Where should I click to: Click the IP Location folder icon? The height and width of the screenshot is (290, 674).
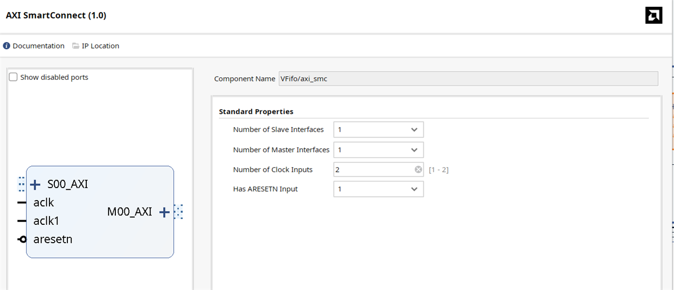pyautogui.click(x=76, y=46)
